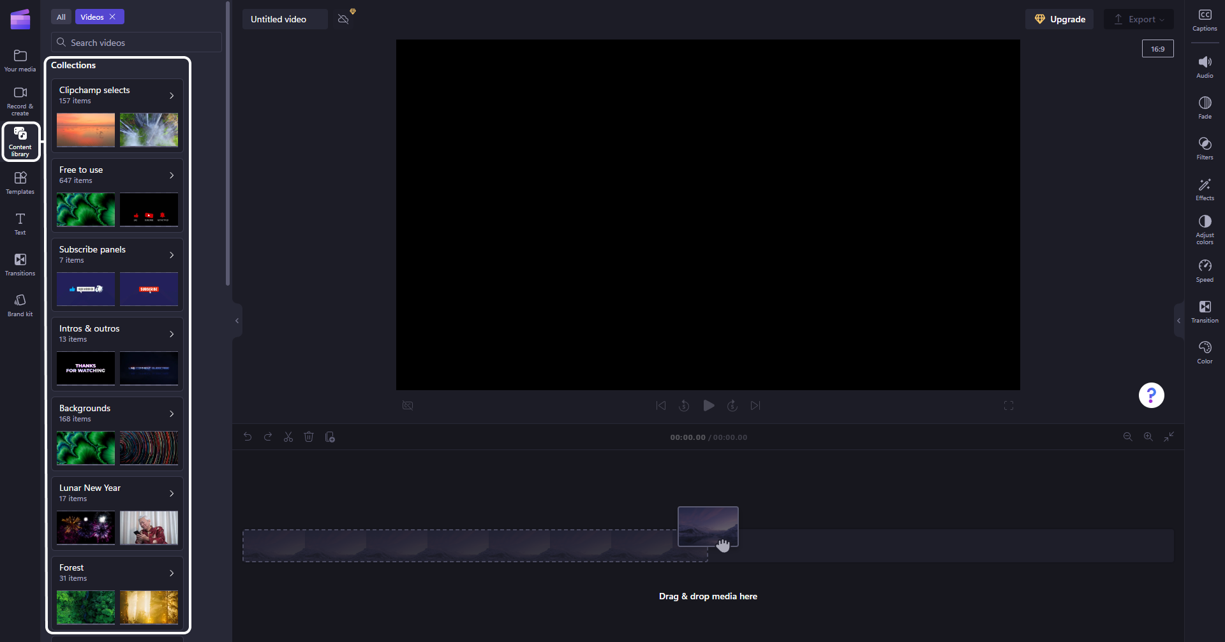This screenshot has width=1225, height=642.
Task: Open the Brand kit panel
Action: point(20,305)
